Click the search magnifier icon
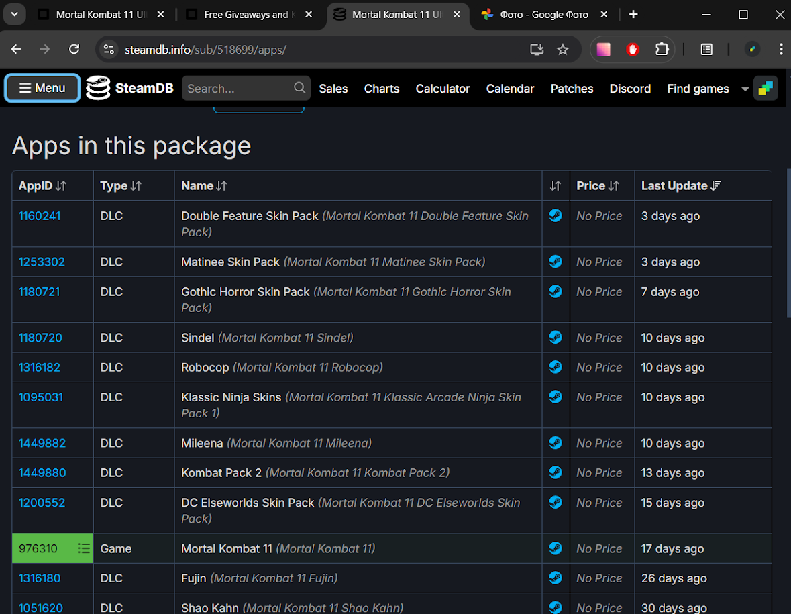This screenshot has height=614, width=791. click(299, 88)
